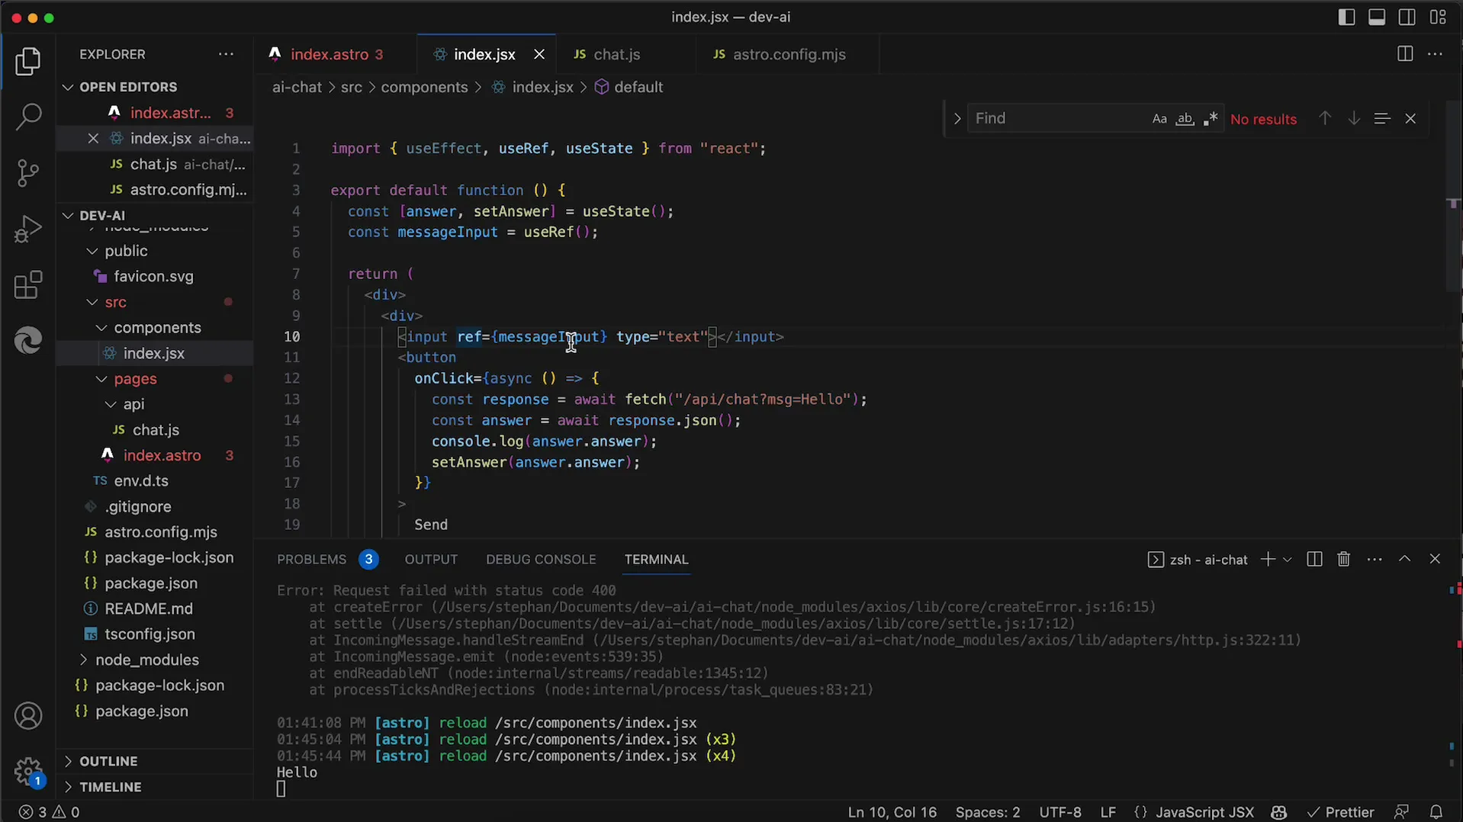Screen dimensions: 1463x822
Task: Open the Run and Debug view
Action: [28, 229]
